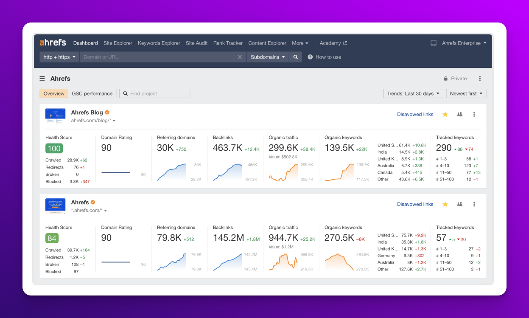This screenshot has width=529, height=318.
Task: Click the 299.6K organic traffic value
Action: click(x=283, y=148)
